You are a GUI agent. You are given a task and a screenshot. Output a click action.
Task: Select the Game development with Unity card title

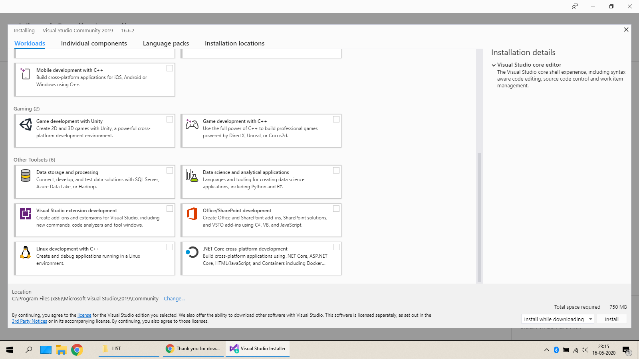coord(69,121)
